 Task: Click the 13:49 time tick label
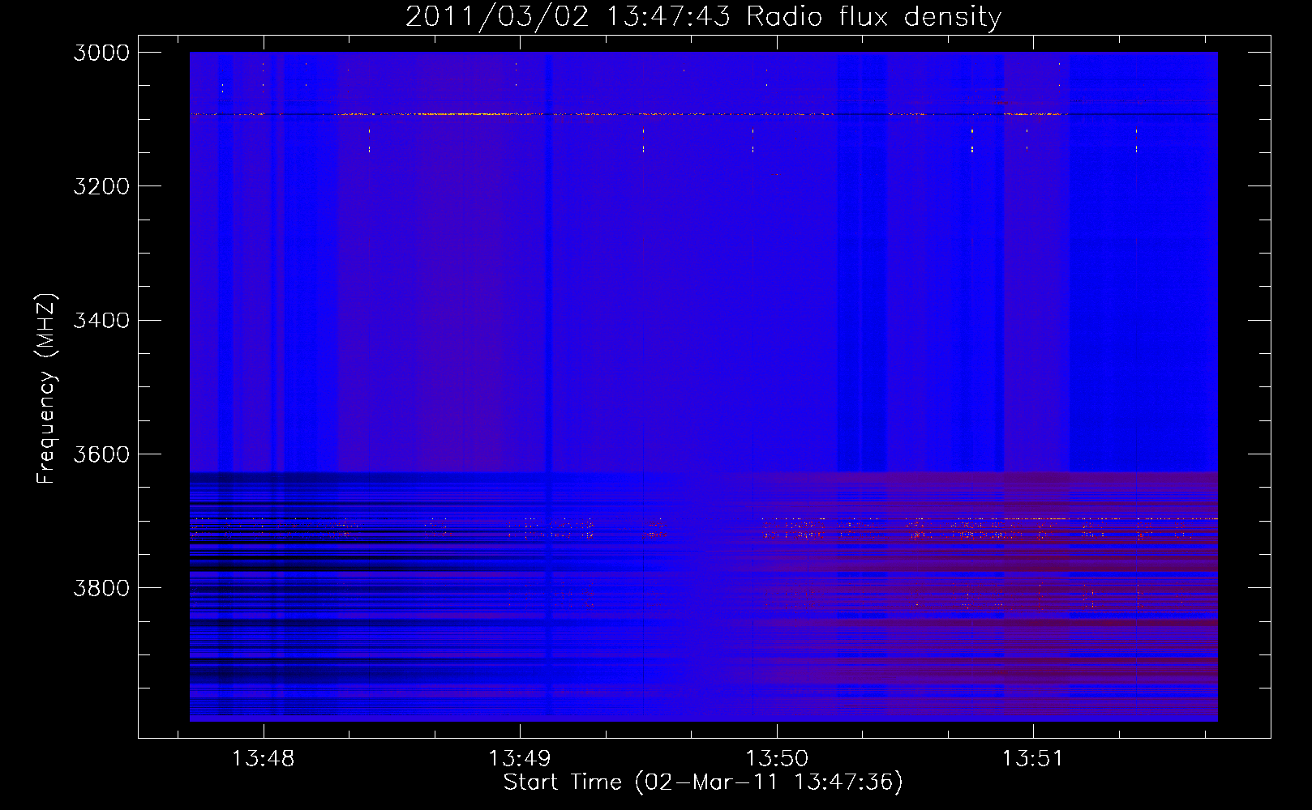[519, 759]
